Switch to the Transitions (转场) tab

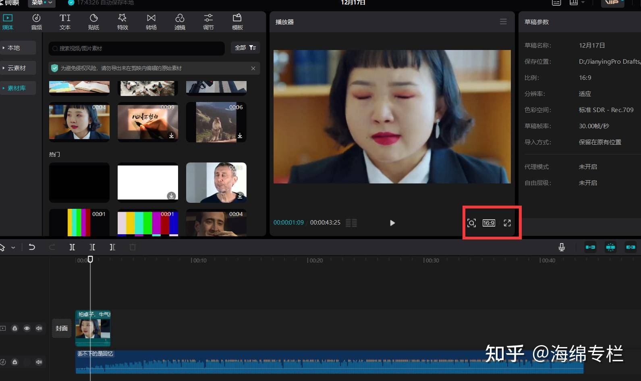pos(151,22)
